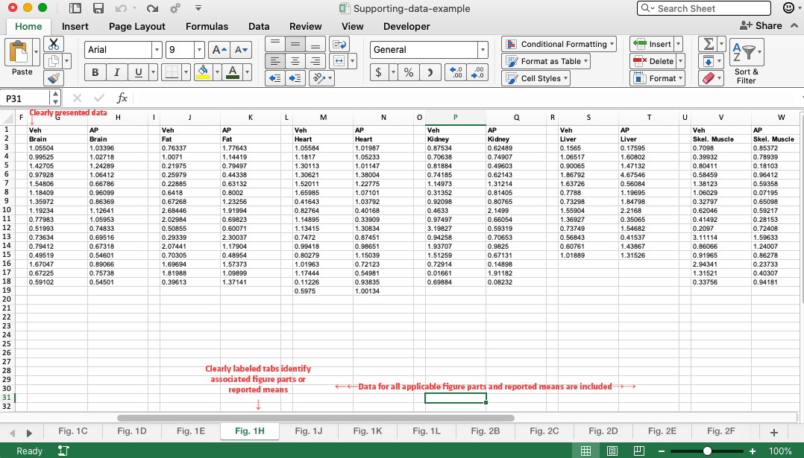Viewport: 804px width, 458px height.
Task: Toggle Italic formatting
Action: coord(116,72)
